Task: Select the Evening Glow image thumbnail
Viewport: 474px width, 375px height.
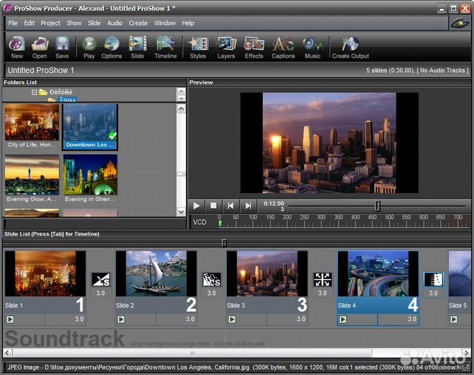Action: [x=32, y=175]
